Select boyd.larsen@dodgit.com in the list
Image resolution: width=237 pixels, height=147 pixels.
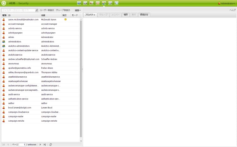pos(20,108)
